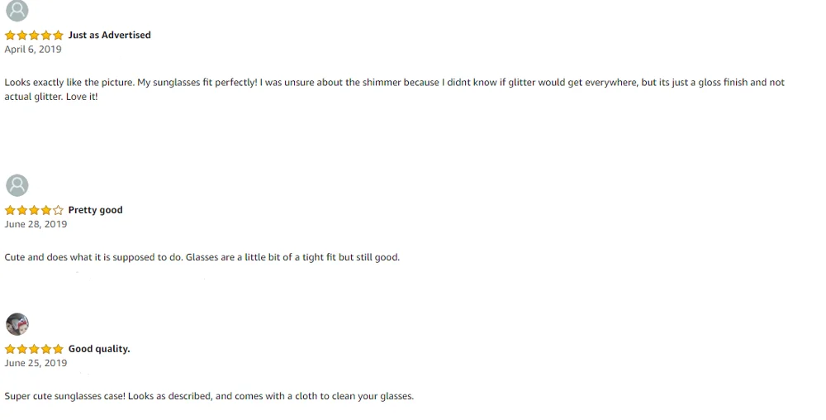Click the avatar above the "Just as Advertised" review
This screenshot has width=826, height=420.
tap(17, 10)
